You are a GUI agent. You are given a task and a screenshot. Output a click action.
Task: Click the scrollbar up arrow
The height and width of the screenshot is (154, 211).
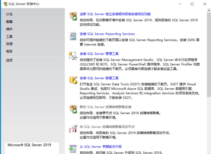point(209,10)
